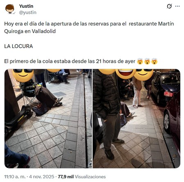Open the three-dot more options menu
The width and height of the screenshot is (184, 182).
click(x=177, y=6)
